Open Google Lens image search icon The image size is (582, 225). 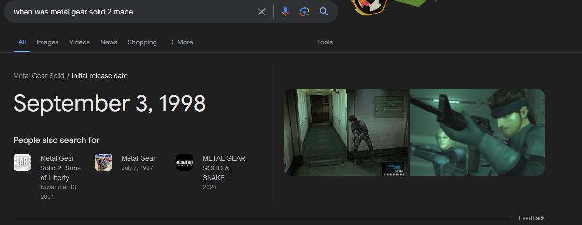pos(304,12)
